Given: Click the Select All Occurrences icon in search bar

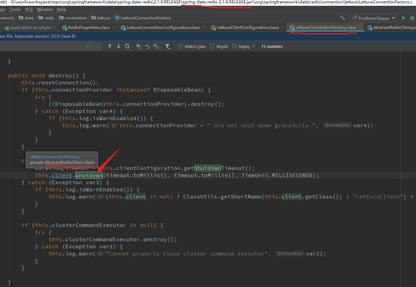Looking at the screenshot, I should coord(155,46).
